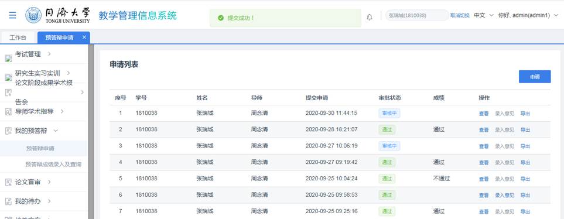
Task: Toggle the hamburger menu icon
Action: (12, 15)
